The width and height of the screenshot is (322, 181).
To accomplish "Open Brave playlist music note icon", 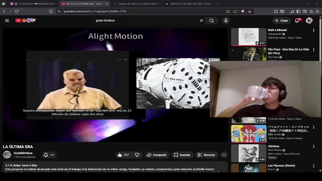I will click(x=292, y=11).
